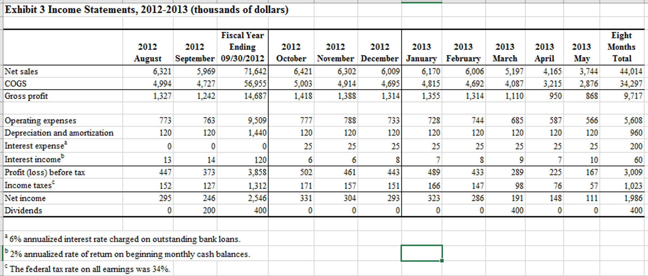
Task: Select the Operating expenses row label
Action: [41, 121]
